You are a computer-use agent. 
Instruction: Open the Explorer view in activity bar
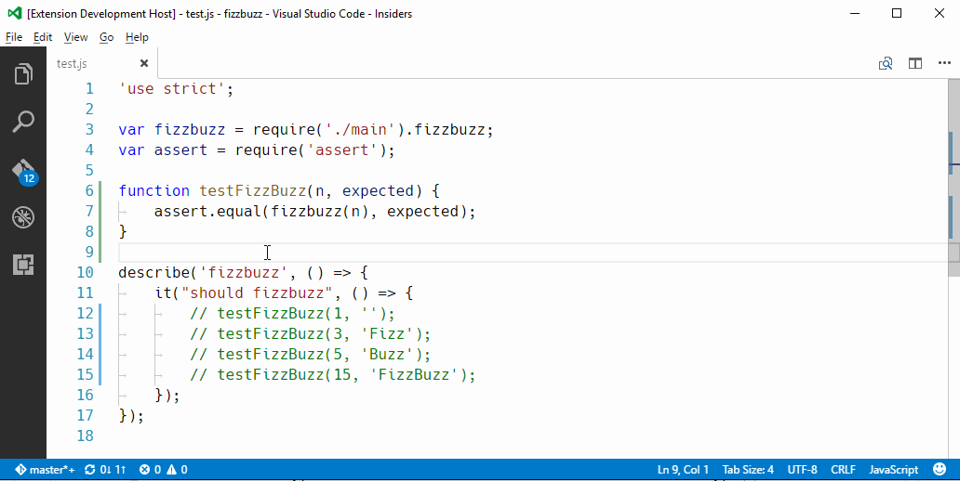(x=22, y=74)
